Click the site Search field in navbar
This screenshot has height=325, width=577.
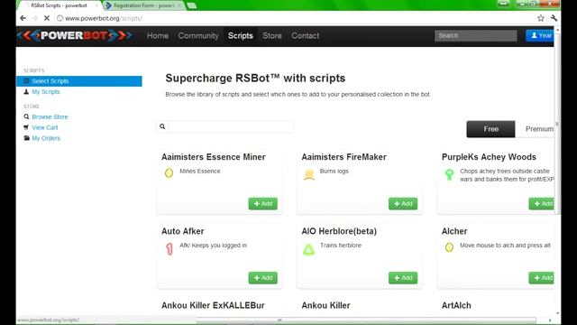(475, 36)
